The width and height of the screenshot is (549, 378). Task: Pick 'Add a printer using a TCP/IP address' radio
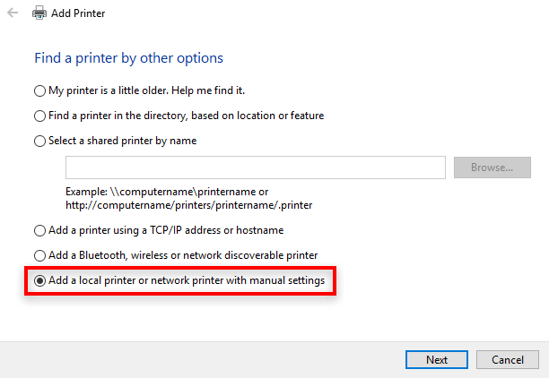tap(39, 231)
